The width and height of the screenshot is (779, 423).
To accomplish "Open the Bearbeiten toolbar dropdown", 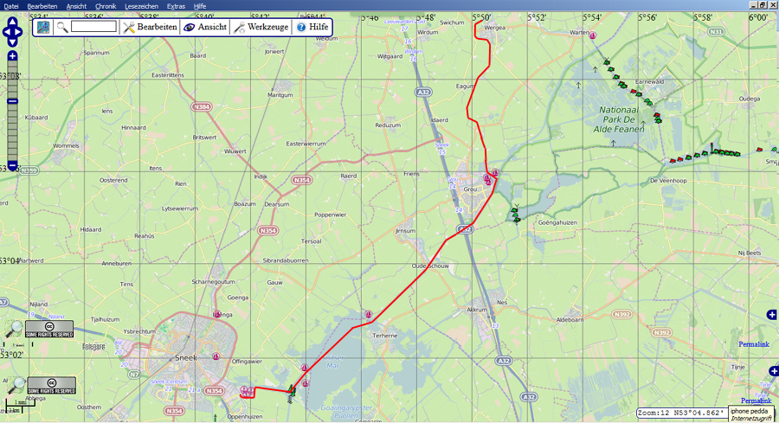I will pyautogui.click(x=150, y=28).
